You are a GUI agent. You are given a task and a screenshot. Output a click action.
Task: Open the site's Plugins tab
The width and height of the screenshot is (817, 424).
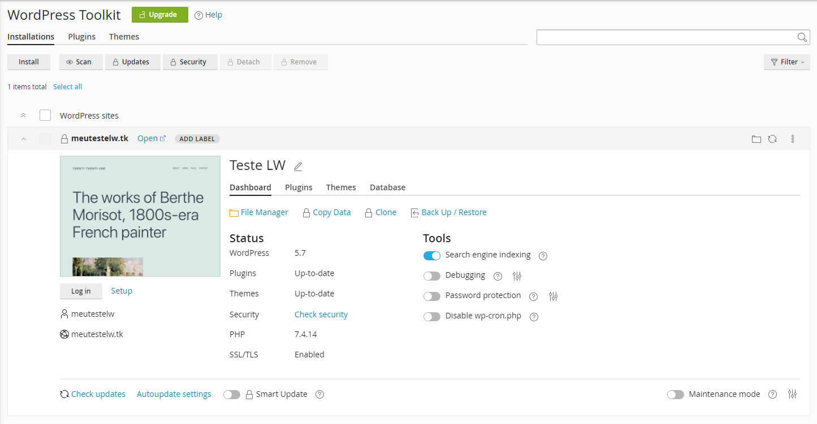(299, 187)
